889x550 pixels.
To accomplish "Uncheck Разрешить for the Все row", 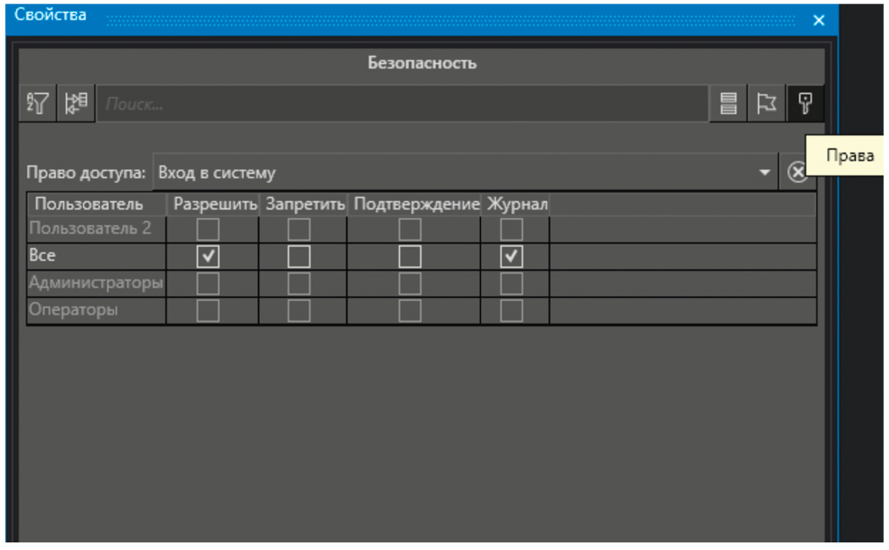I will pos(207,257).
